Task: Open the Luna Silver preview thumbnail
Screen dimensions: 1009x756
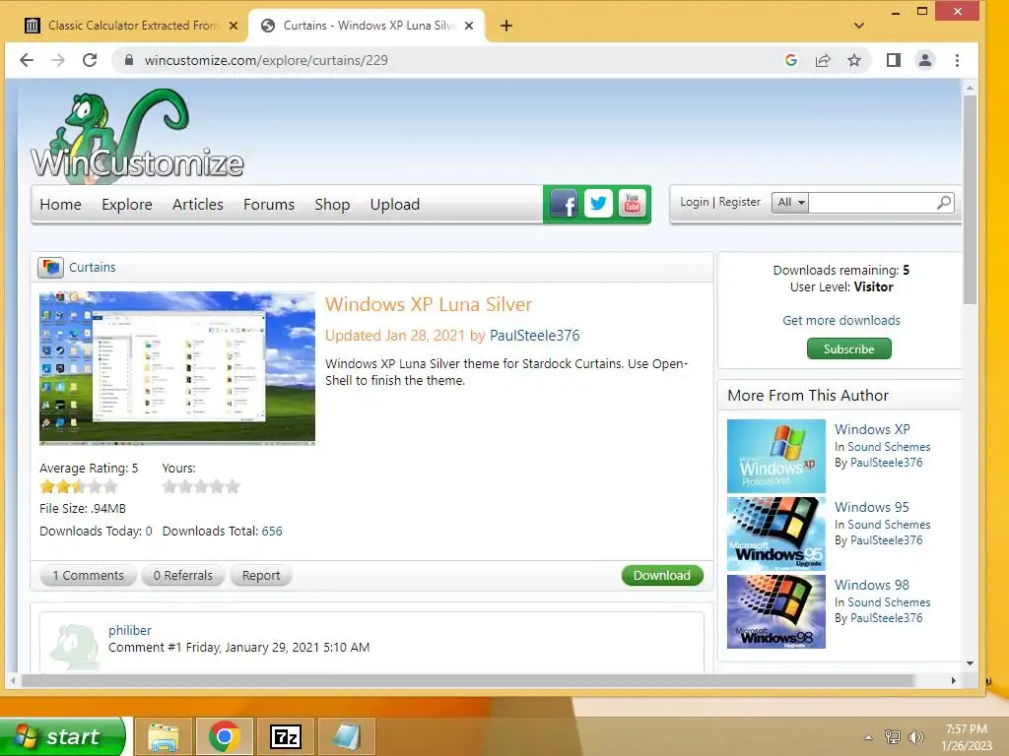Action: pos(177,368)
